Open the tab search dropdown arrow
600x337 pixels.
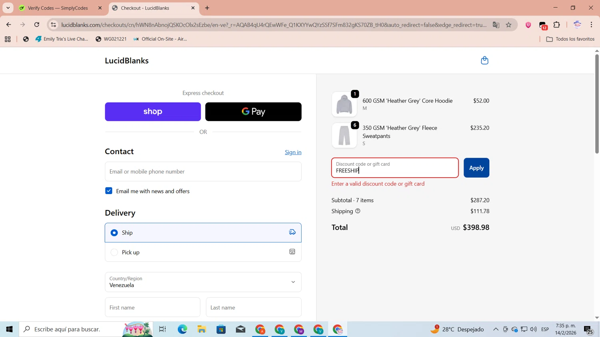coord(8,8)
